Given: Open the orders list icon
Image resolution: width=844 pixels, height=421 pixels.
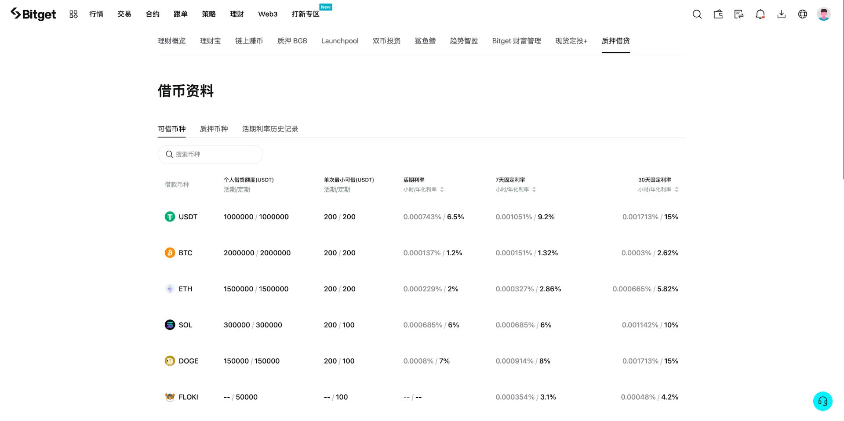Looking at the screenshot, I should click(x=739, y=14).
